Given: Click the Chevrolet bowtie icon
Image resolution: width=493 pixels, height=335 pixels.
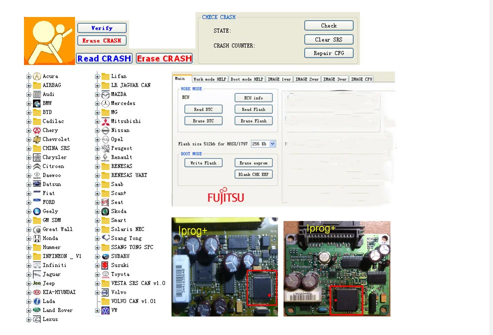Looking at the screenshot, I should [37, 139].
